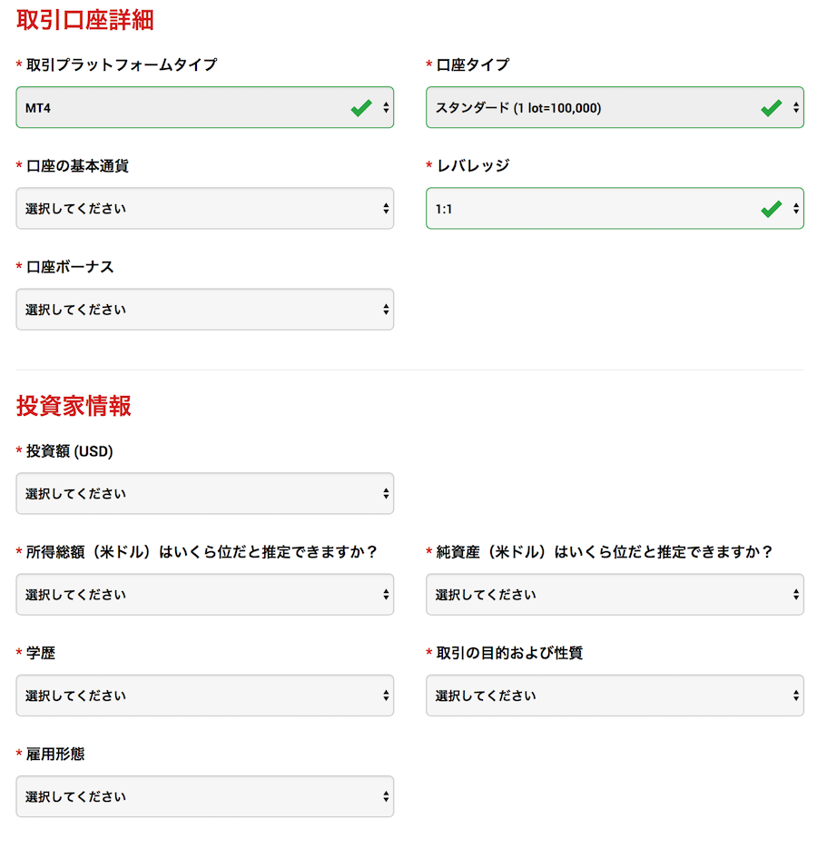Open the 取引プラットフォームタイプ dropdown showing MT4

[204, 107]
